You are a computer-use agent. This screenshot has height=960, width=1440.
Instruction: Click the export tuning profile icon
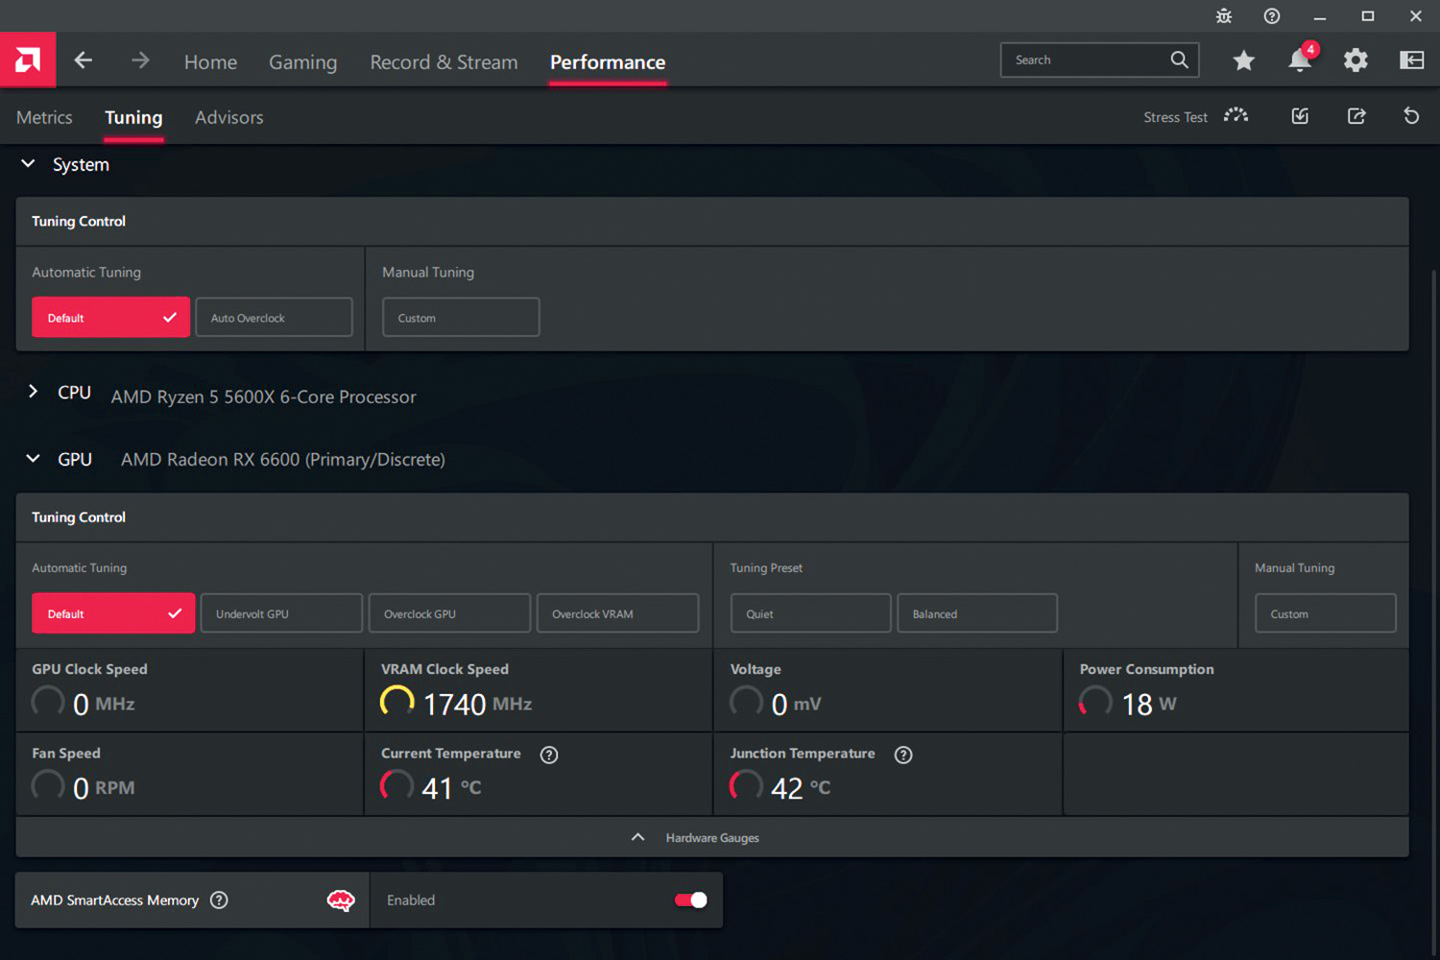point(1356,116)
